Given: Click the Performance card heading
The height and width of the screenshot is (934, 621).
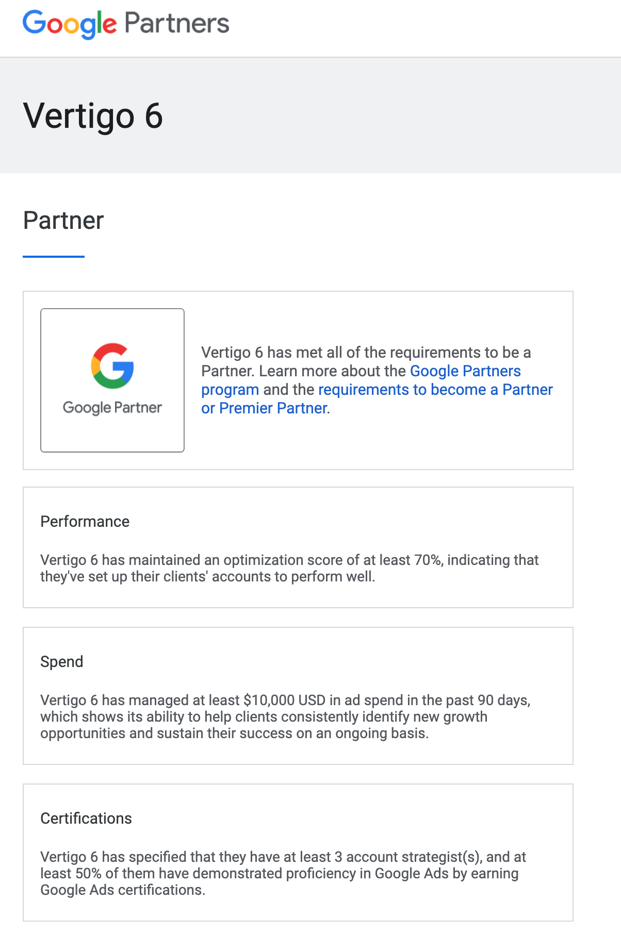Looking at the screenshot, I should coord(85,522).
